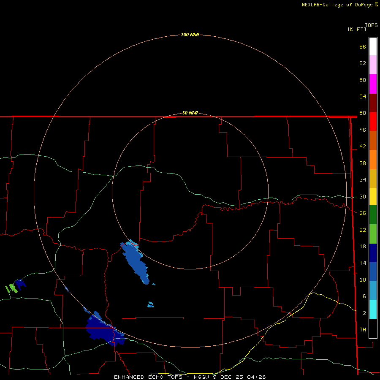Viewport: 380px width, 380px height.
Task: Choose the dark green legend color band
Action: (373, 215)
